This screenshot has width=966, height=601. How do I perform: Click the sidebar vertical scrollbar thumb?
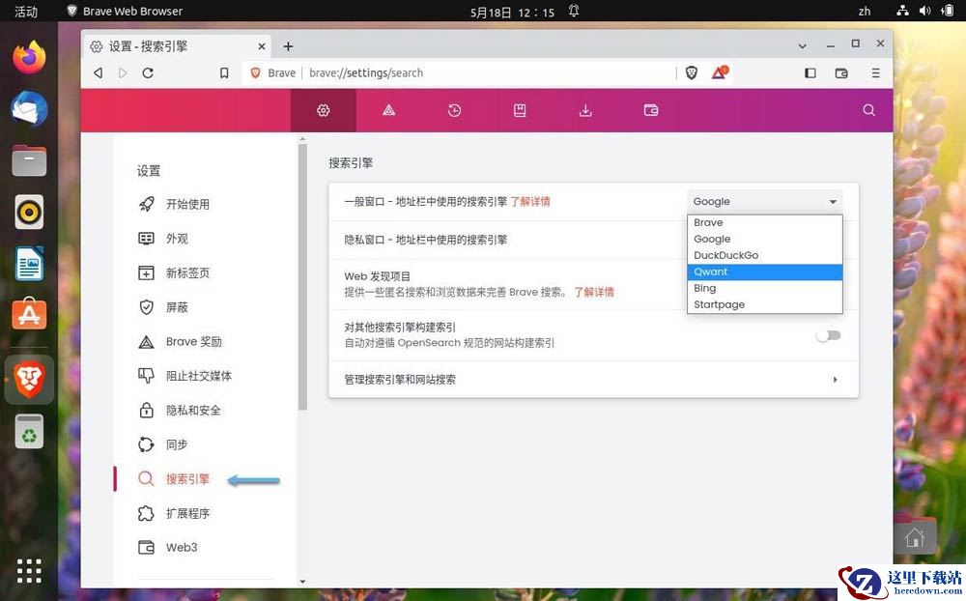pyautogui.click(x=301, y=276)
